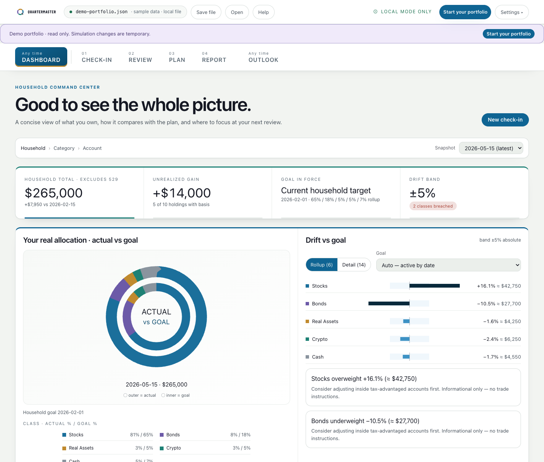Click the Cash gray swatch in Drift list
The width and height of the screenshot is (544, 462).
tap(307, 357)
